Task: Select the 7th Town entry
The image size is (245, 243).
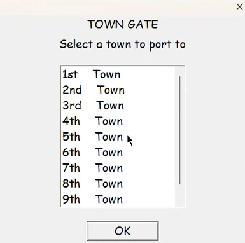Action: (x=93, y=168)
